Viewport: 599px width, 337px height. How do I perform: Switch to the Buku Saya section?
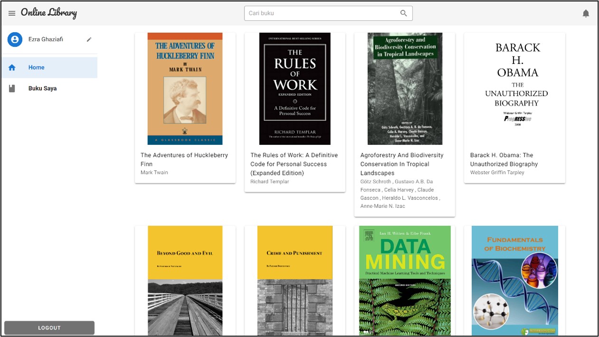click(x=43, y=88)
